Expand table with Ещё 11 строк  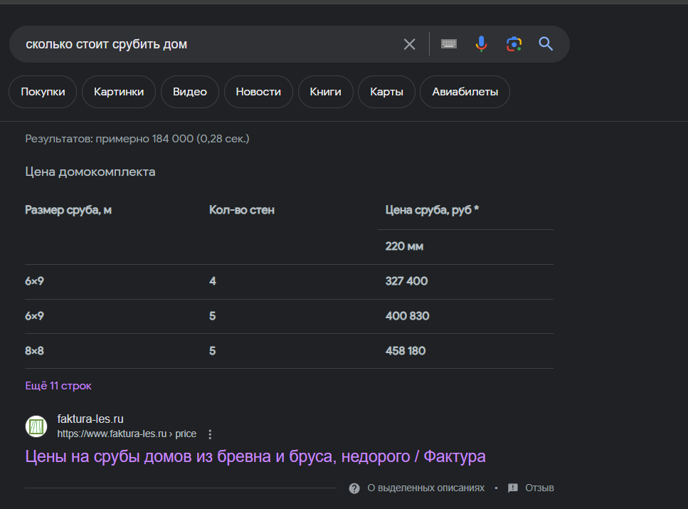pyautogui.click(x=58, y=386)
